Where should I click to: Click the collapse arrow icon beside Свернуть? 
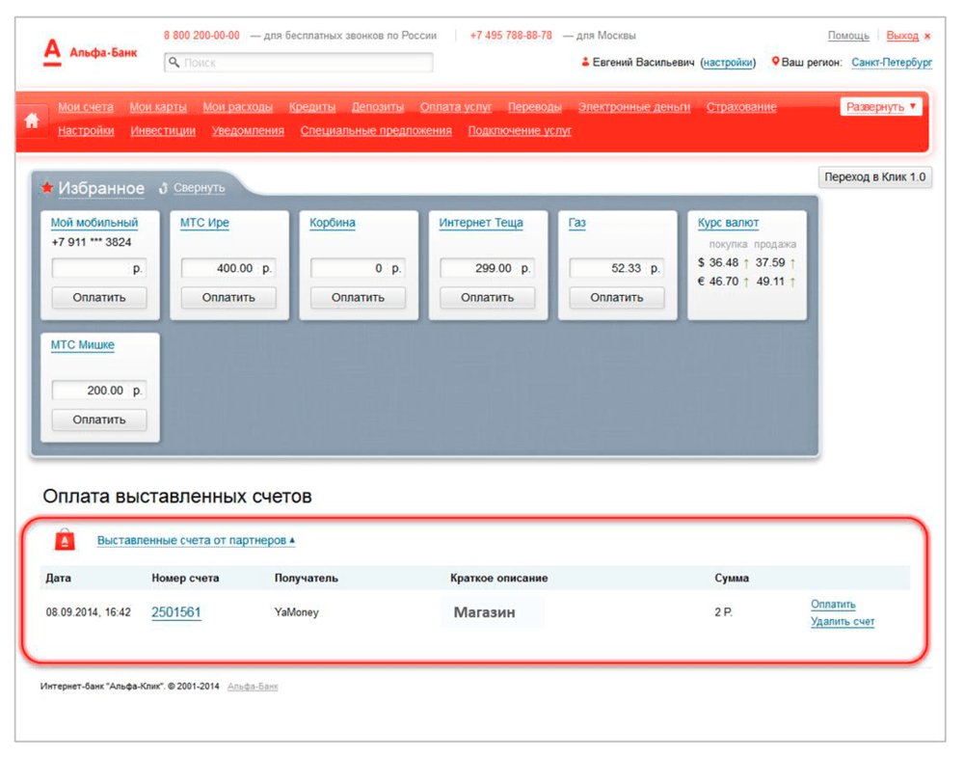(164, 188)
